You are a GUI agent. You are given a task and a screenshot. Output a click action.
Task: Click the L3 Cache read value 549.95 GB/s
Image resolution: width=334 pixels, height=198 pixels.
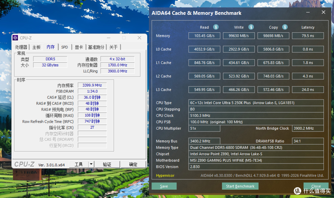204,90
